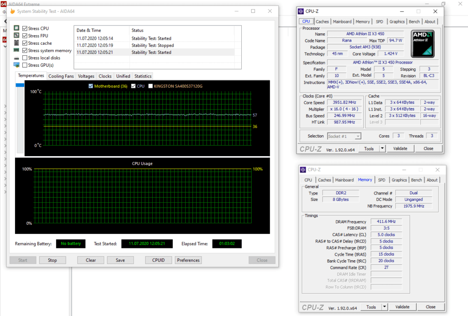Select the Unified tab
Screen dimensions: 468x316
[123, 76]
